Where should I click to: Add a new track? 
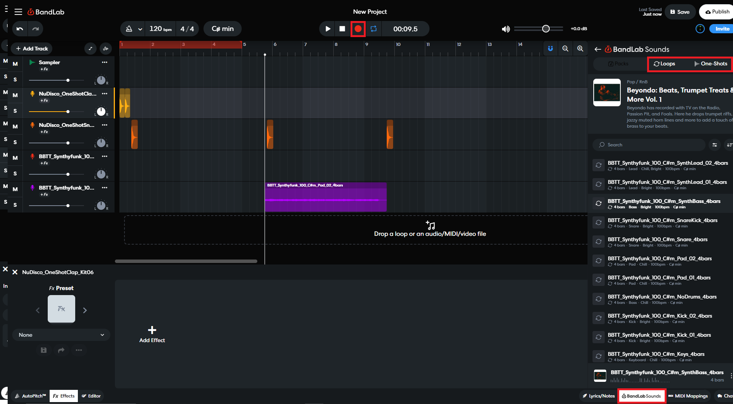click(x=32, y=49)
